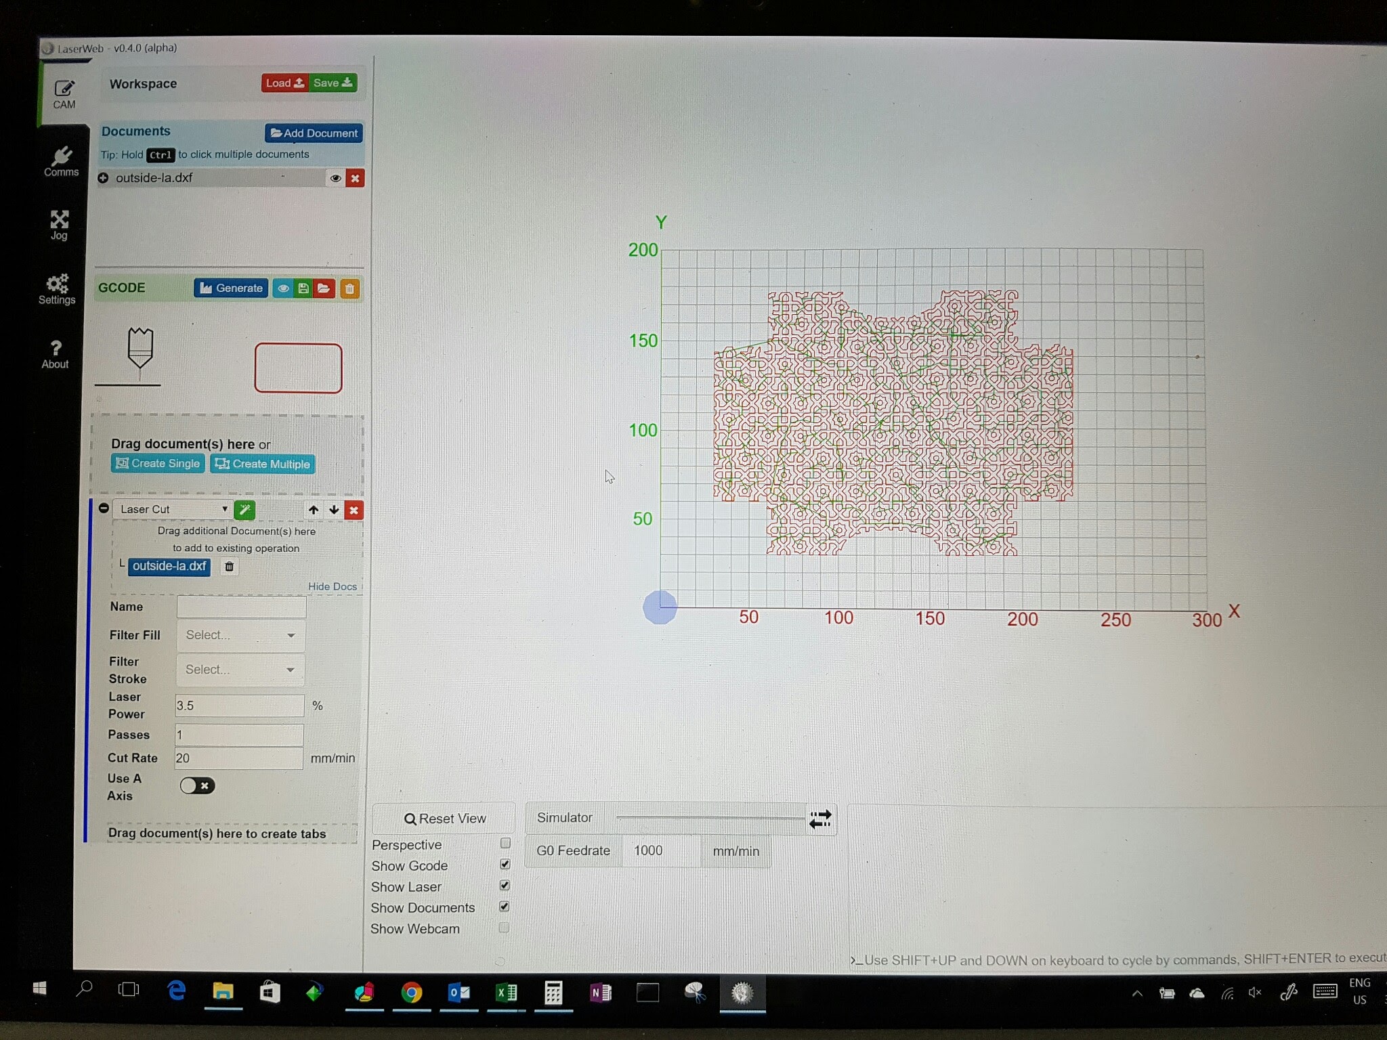Select the outside-la.dxf tag in operation
The width and height of the screenshot is (1387, 1040).
pyautogui.click(x=169, y=566)
